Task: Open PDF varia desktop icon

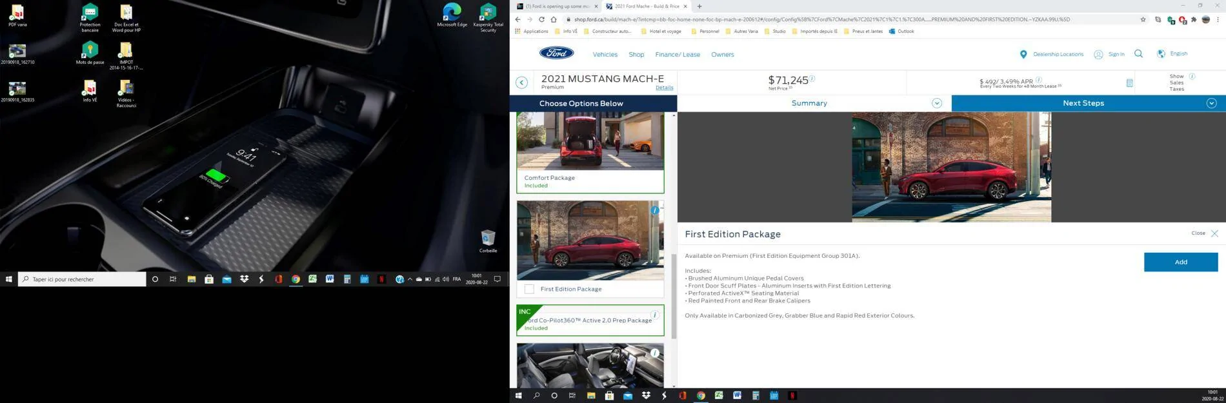Action: pos(17,15)
